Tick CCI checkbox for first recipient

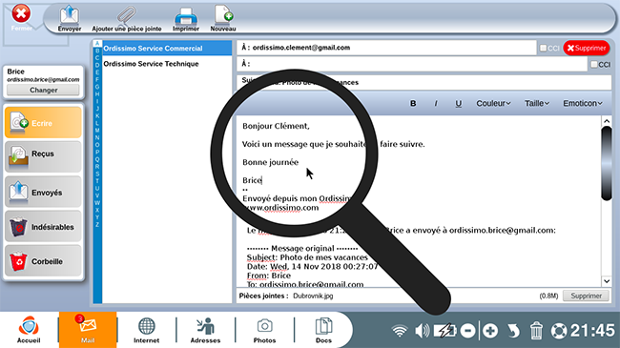click(x=544, y=48)
